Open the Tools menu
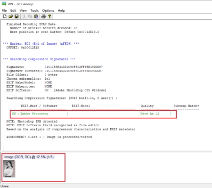This screenshot has height=188, width=212. (x=34, y=10)
